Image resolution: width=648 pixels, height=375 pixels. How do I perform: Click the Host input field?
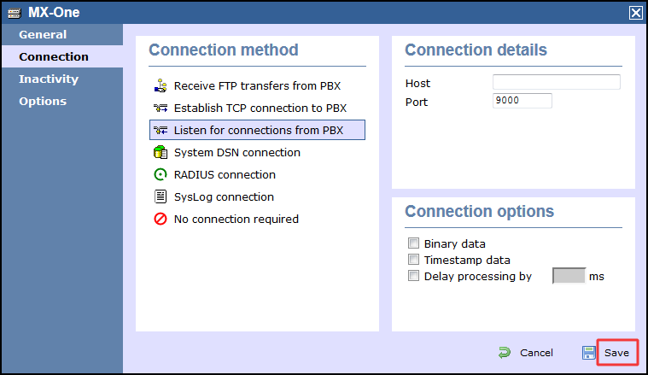tap(556, 83)
